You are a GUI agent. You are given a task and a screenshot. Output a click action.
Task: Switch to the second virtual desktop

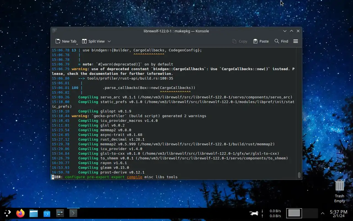pyautogui.click(x=310, y=213)
